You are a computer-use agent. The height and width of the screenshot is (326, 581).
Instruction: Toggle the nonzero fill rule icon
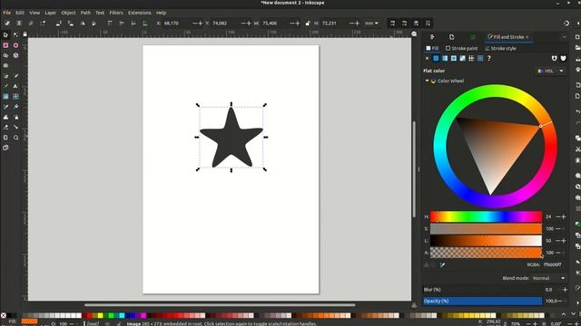pyautogui.click(x=563, y=58)
